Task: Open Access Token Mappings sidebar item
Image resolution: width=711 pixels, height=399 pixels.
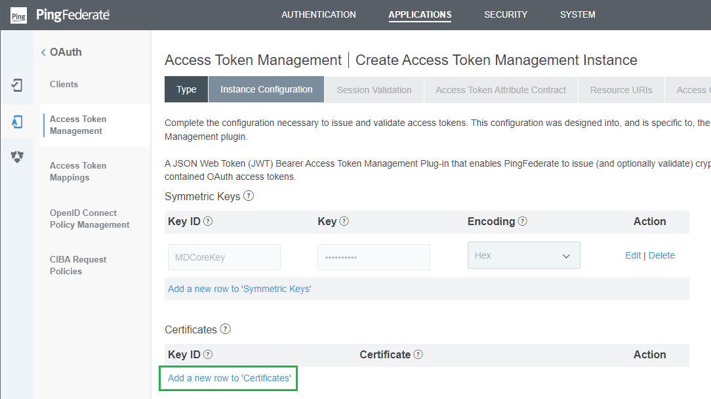Action: (x=78, y=171)
